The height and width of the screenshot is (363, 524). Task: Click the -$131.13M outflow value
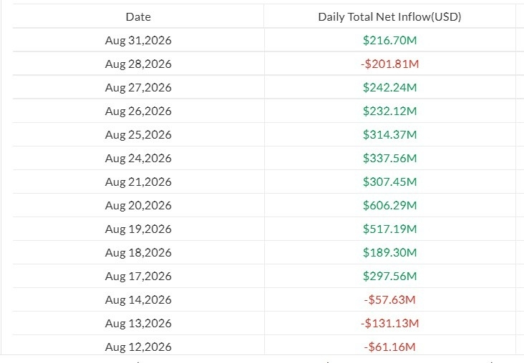point(389,323)
